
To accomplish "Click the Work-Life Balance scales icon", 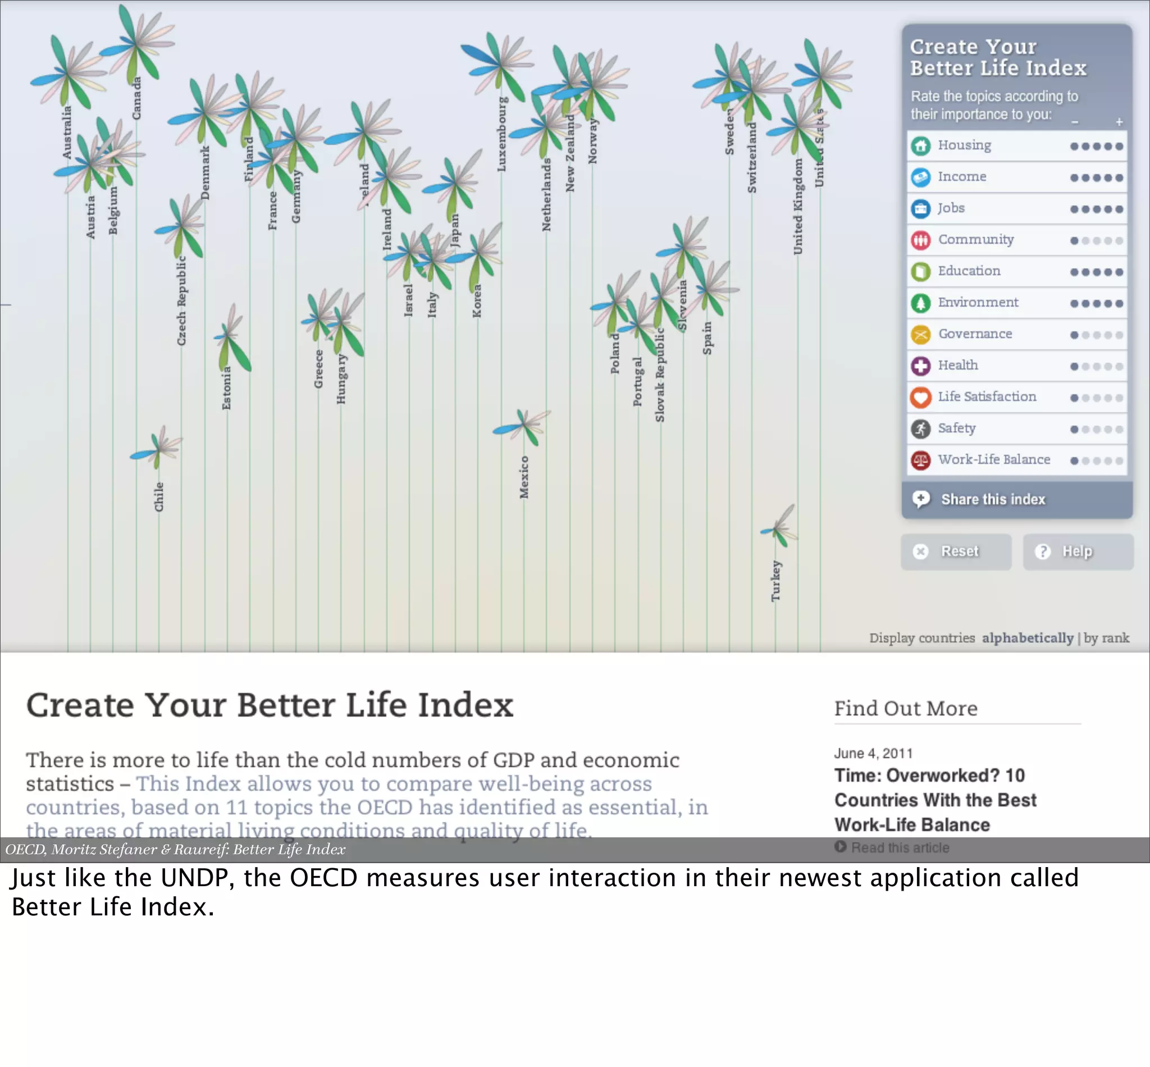I will point(921,460).
